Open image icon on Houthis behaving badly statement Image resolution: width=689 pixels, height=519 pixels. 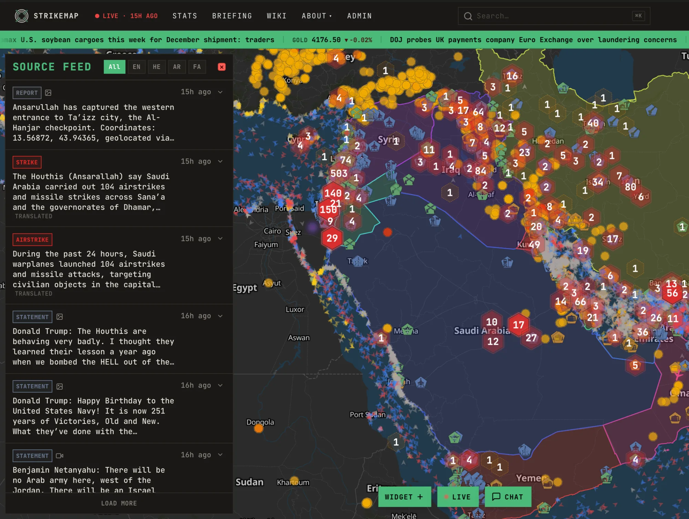point(60,317)
